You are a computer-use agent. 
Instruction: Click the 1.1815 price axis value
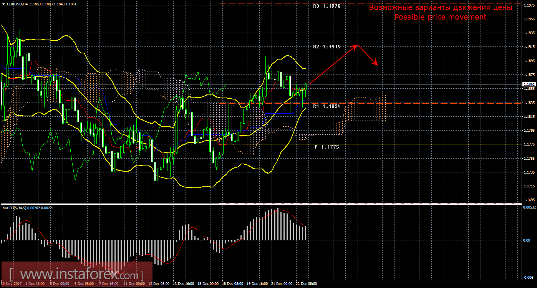click(529, 117)
